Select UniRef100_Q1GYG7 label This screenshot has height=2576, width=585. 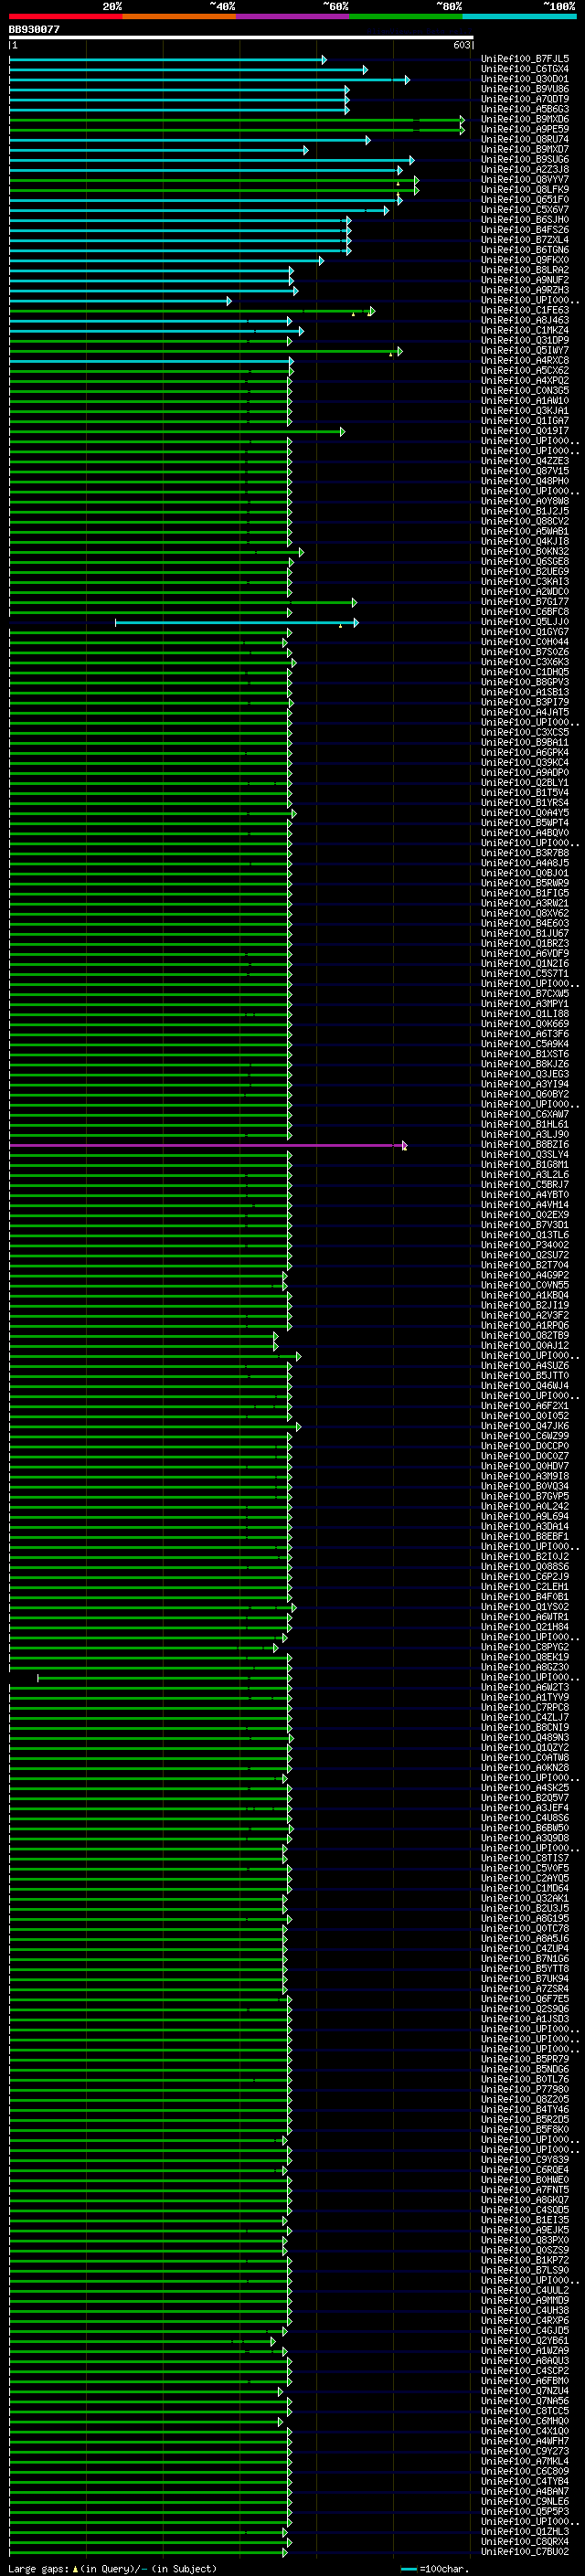point(525,633)
